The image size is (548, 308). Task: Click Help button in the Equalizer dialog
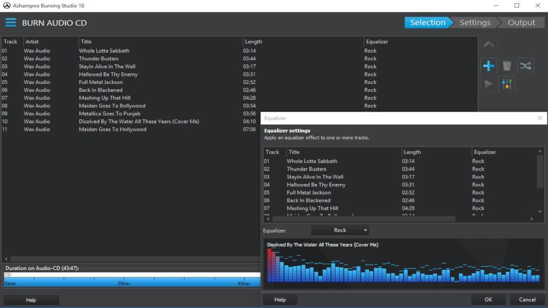[280, 299]
